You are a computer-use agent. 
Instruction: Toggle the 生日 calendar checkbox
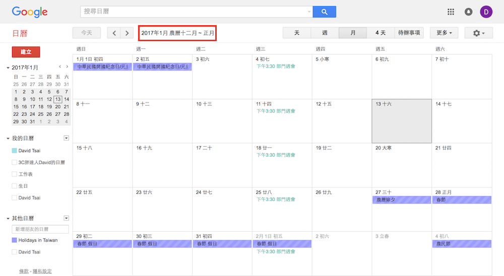click(x=14, y=186)
